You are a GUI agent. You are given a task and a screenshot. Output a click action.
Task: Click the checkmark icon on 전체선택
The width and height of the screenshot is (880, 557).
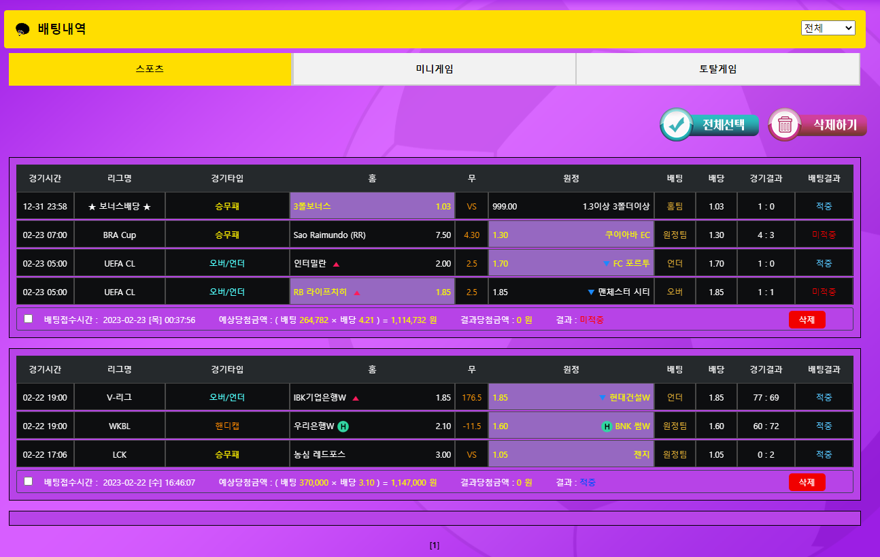676,125
